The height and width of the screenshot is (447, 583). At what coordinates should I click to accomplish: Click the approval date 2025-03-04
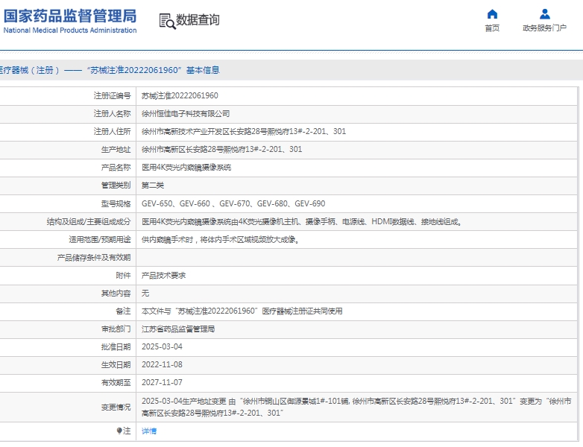click(x=162, y=346)
